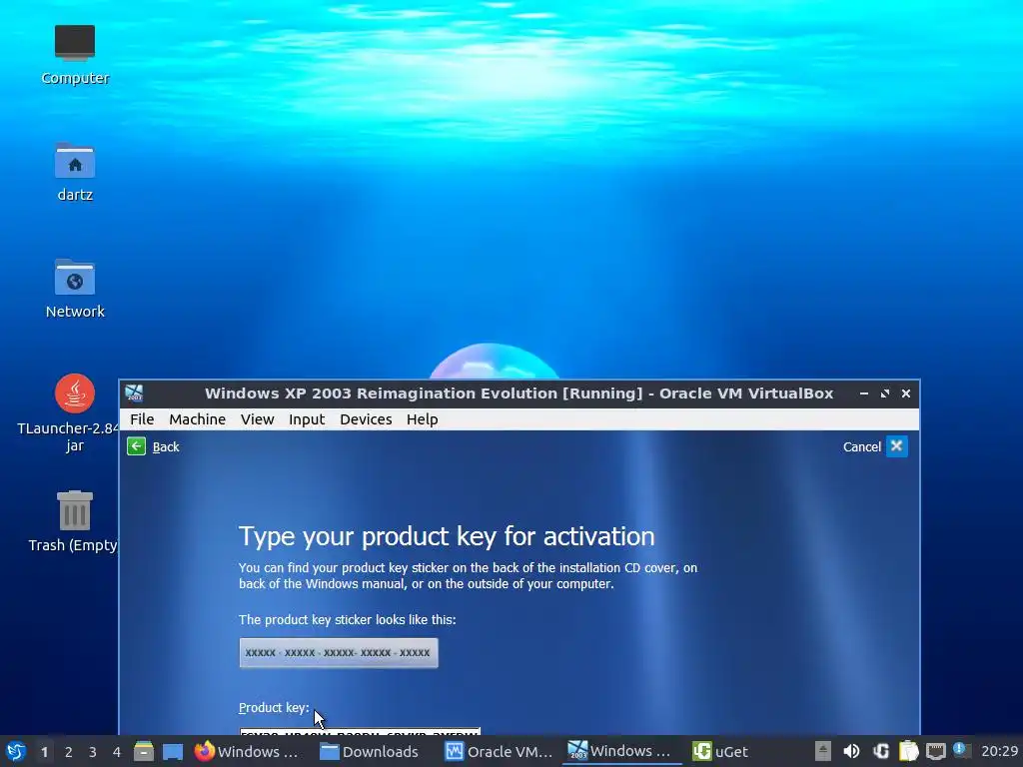Click the show desktop panel icon
The height and width of the screenshot is (767, 1023).
[x=172, y=752]
